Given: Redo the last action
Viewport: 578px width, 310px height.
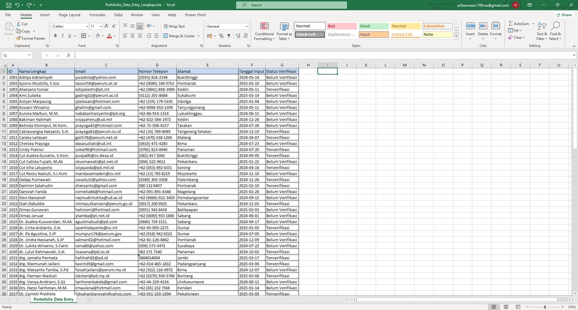Looking at the screenshot, I should tap(29, 5).
